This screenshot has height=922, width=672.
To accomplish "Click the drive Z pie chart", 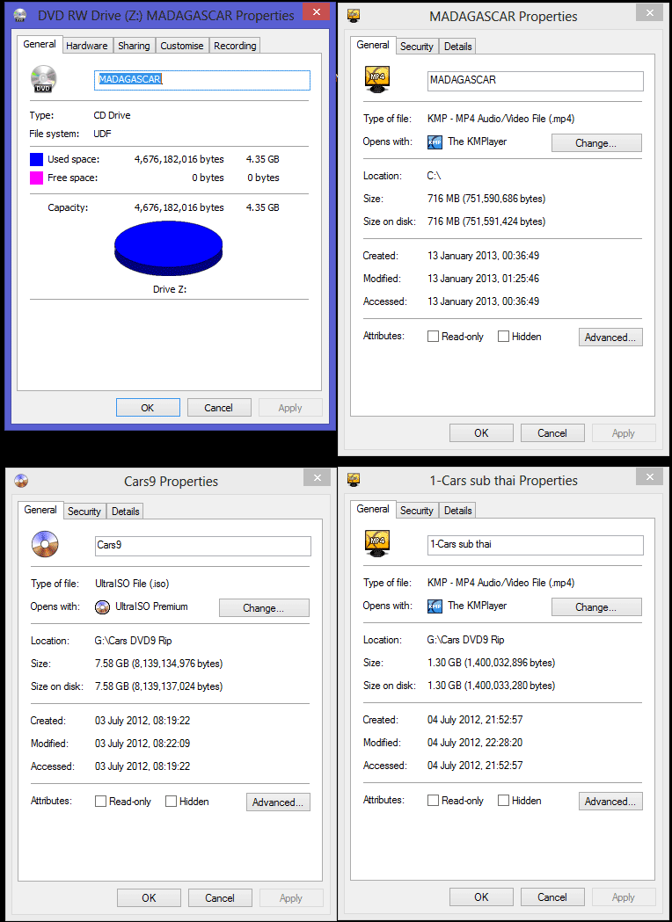I will (x=168, y=247).
